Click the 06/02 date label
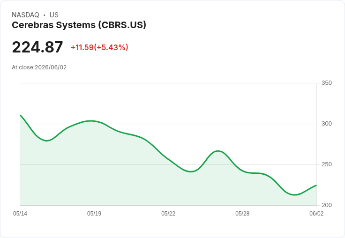The height and width of the screenshot is (238, 345). point(316,213)
